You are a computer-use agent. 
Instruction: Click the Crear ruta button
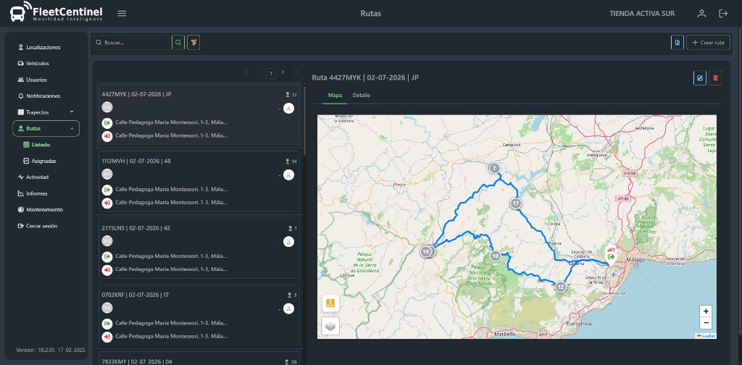(x=709, y=43)
